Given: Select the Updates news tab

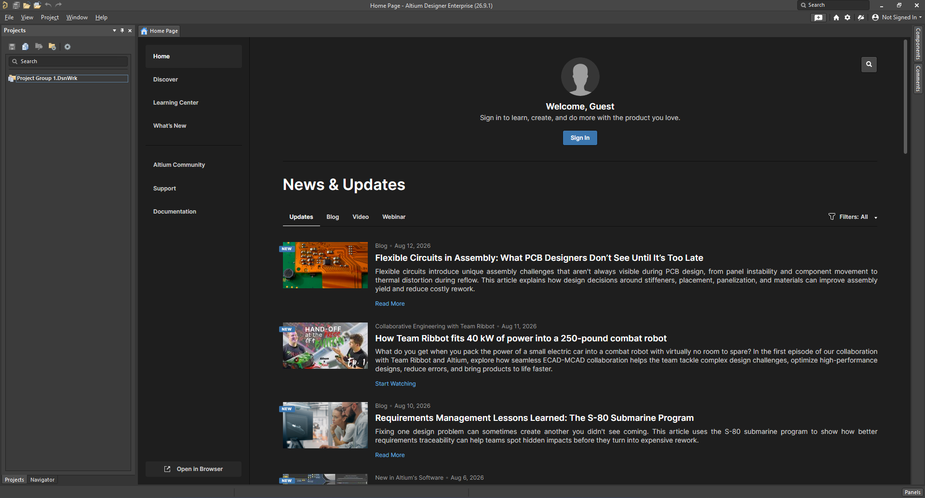Looking at the screenshot, I should tap(301, 217).
